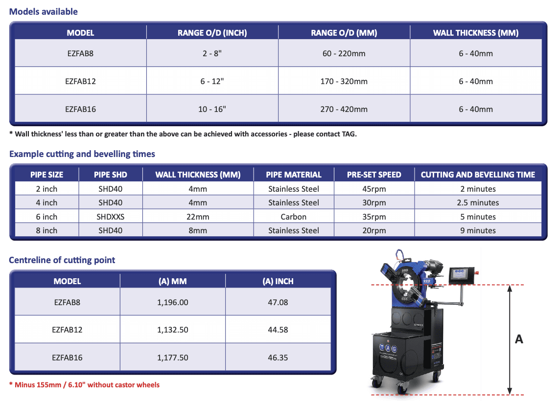
Task: Click the '60 - 220mm' cell
Action: (344, 53)
